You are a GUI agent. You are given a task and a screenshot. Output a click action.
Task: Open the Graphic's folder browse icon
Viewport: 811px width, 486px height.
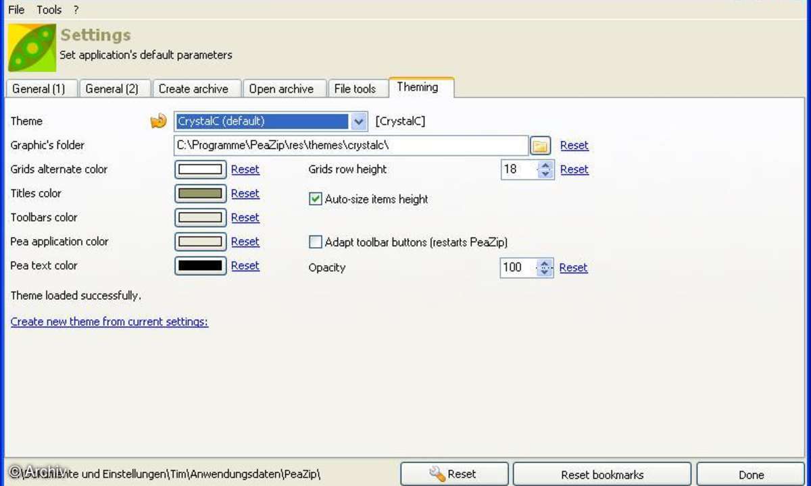pyautogui.click(x=541, y=145)
